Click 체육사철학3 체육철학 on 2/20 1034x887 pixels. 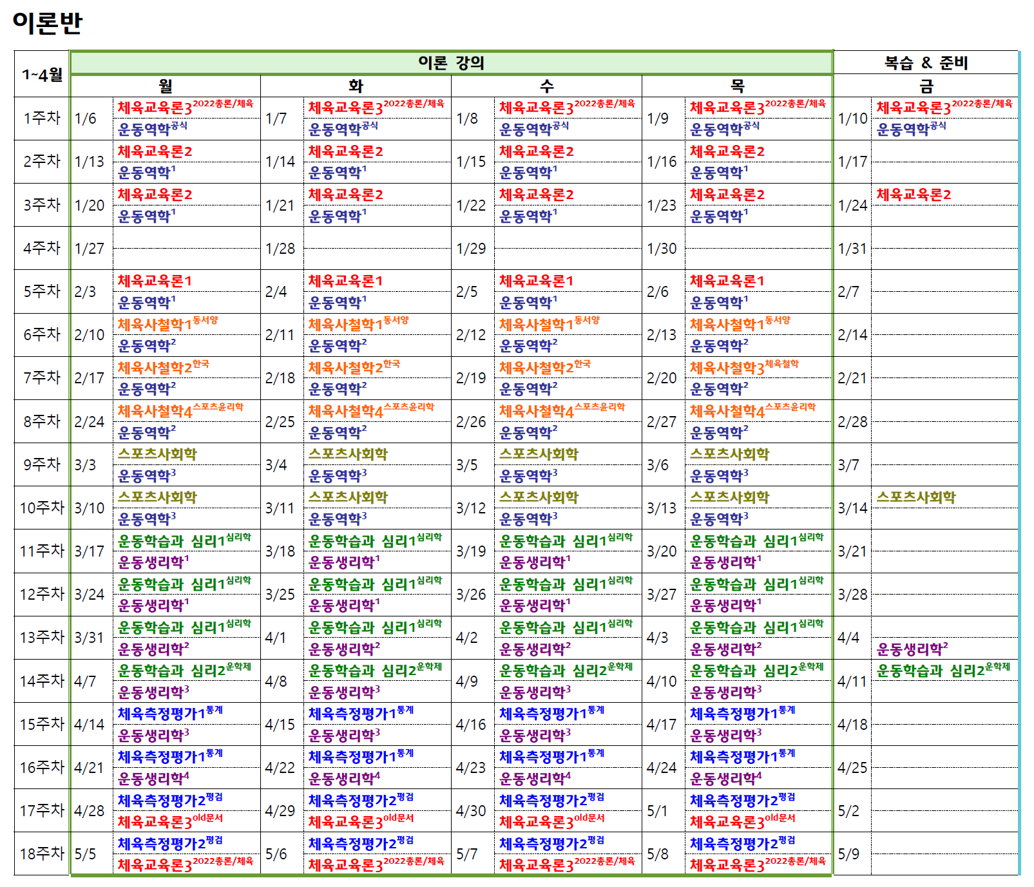point(744,367)
